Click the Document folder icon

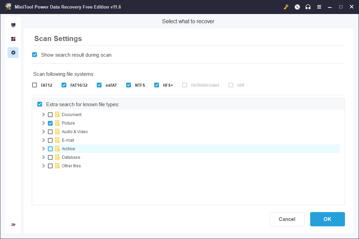pos(57,115)
